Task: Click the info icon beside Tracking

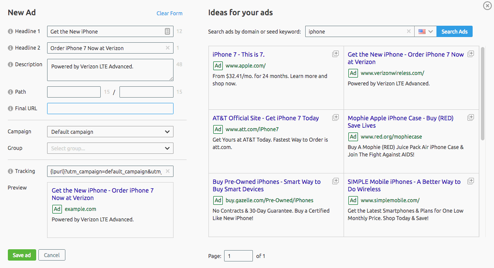Action: tap(10, 171)
